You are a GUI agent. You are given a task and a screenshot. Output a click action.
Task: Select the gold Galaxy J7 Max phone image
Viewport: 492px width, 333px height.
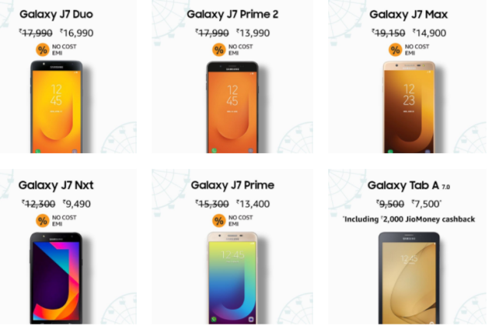point(409,107)
